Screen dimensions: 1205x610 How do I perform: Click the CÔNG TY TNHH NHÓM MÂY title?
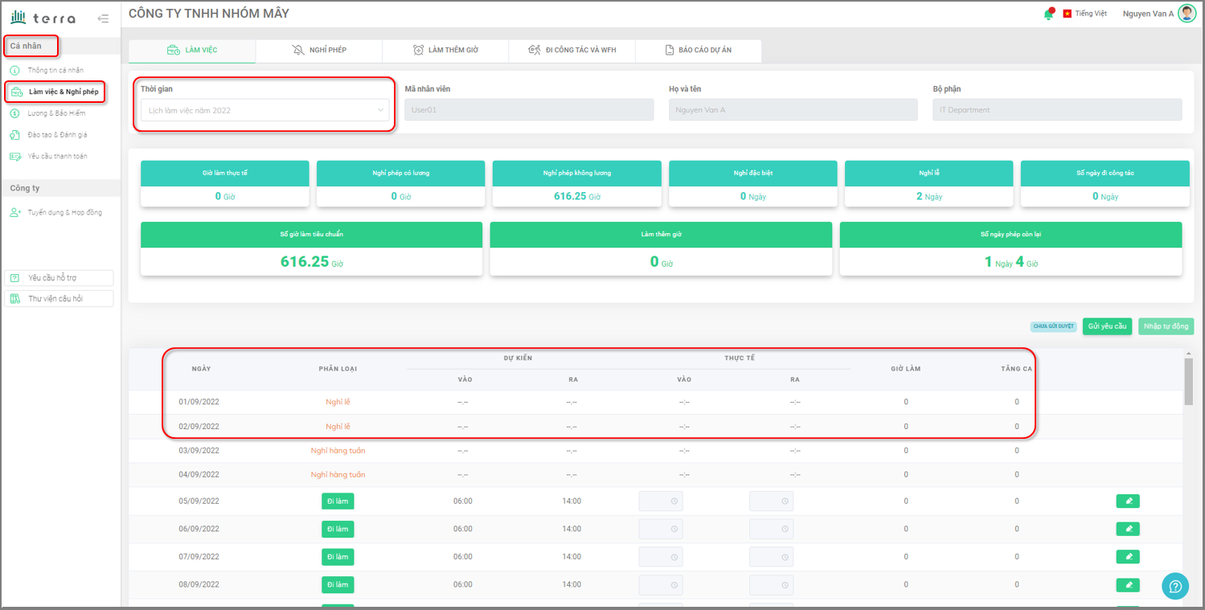click(x=209, y=14)
